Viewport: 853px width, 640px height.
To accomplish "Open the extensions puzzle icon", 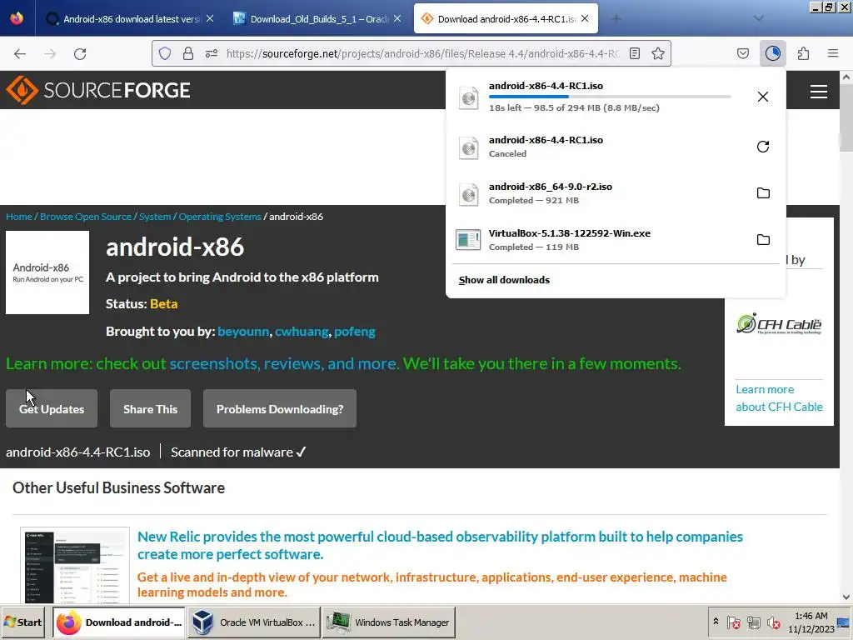I will 803,53.
